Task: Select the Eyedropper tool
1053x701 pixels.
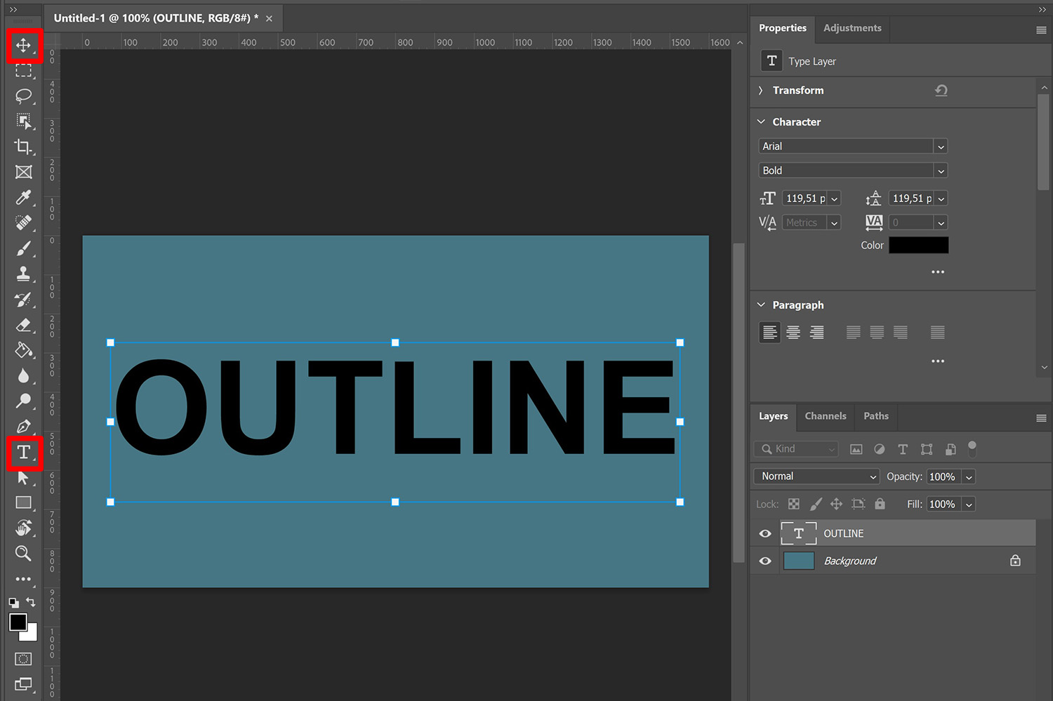Action: pos(24,198)
